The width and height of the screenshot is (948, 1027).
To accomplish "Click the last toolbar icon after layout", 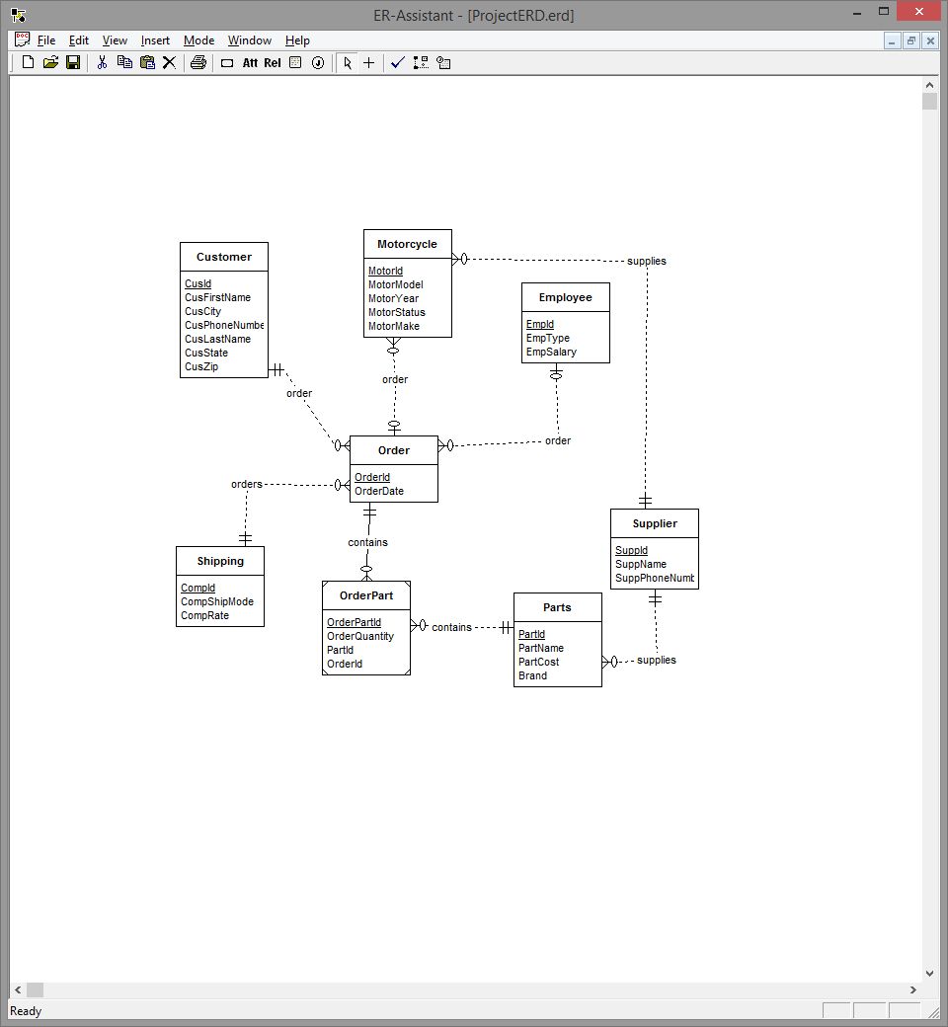I will (443, 63).
